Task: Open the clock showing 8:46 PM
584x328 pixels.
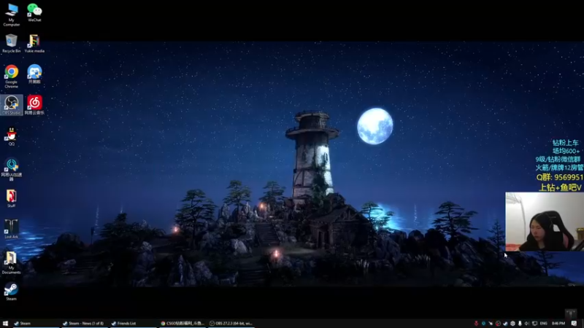Action: (x=558, y=324)
